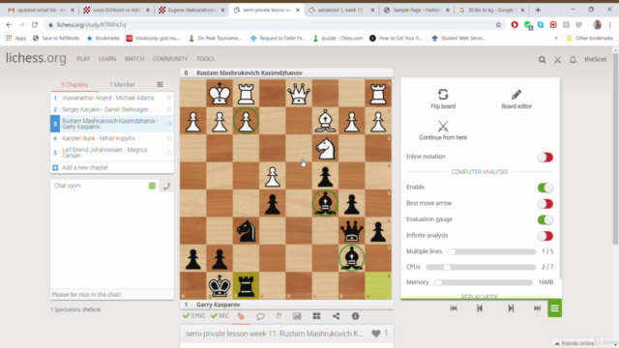Toggle the green chat room enable box
Viewport: 619px width, 348px height.
(152, 186)
